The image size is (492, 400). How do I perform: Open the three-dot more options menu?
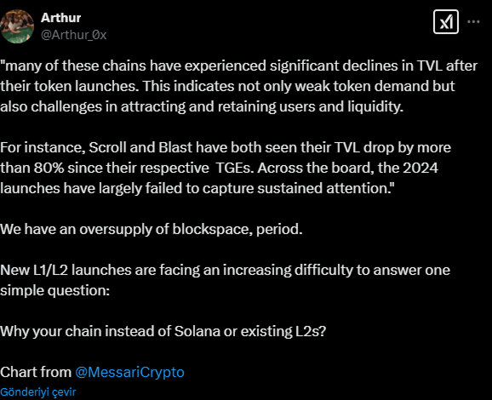(x=473, y=21)
